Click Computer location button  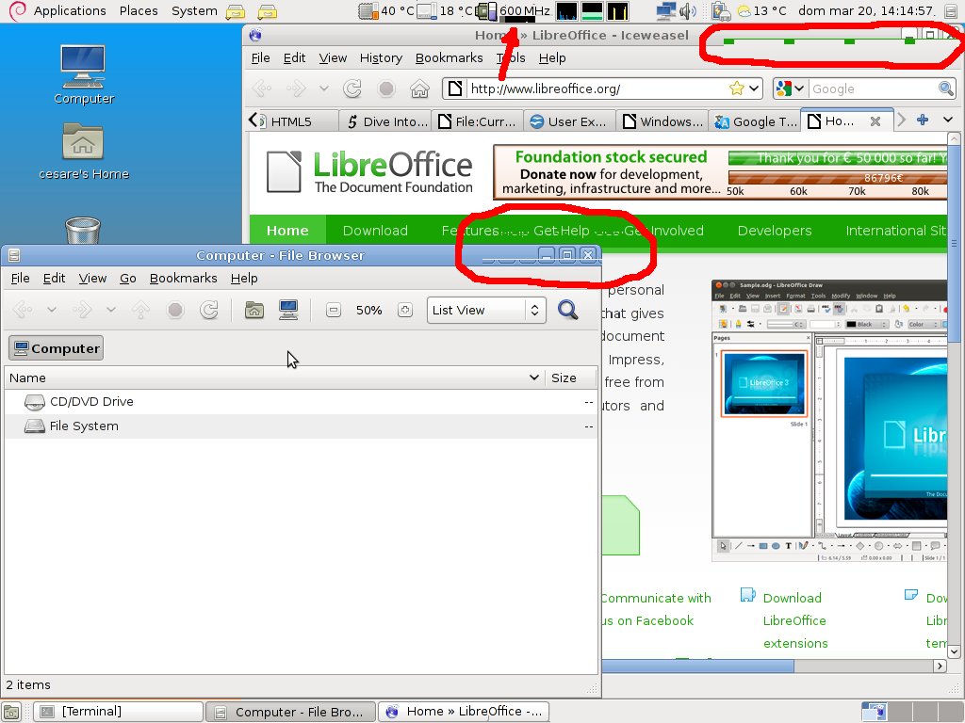click(x=56, y=348)
